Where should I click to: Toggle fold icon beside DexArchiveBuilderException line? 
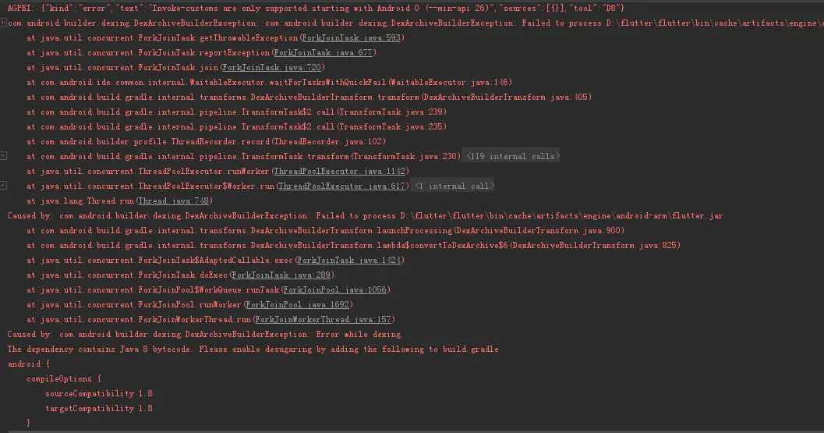coord(3,23)
